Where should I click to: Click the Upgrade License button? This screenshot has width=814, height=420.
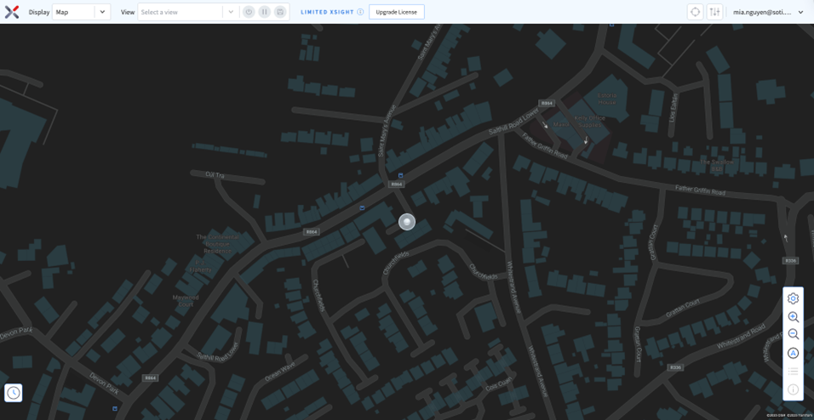pos(396,12)
